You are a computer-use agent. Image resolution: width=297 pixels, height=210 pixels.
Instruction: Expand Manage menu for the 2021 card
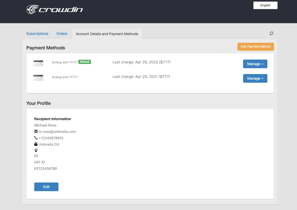pos(255,78)
